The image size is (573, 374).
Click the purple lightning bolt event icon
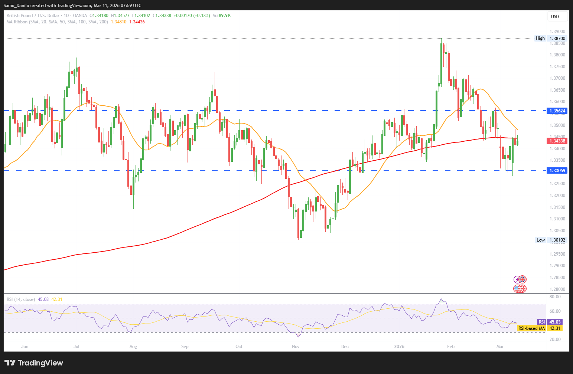tap(517, 280)
